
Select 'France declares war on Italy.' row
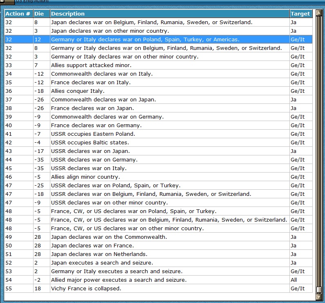pyautogui.click(x=158, y=82)
